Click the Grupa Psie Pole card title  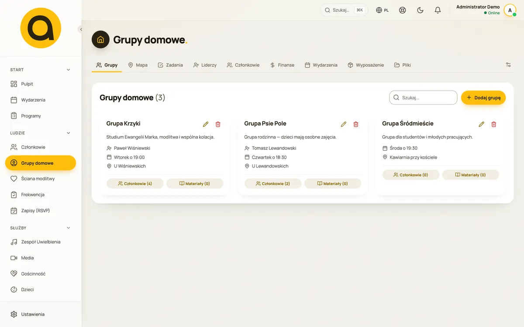(x=265, y=124)
